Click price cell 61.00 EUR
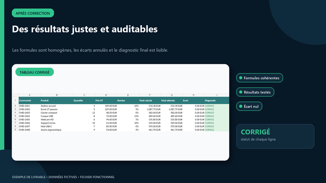The image size is (326, 183). (x=106, y=123)
